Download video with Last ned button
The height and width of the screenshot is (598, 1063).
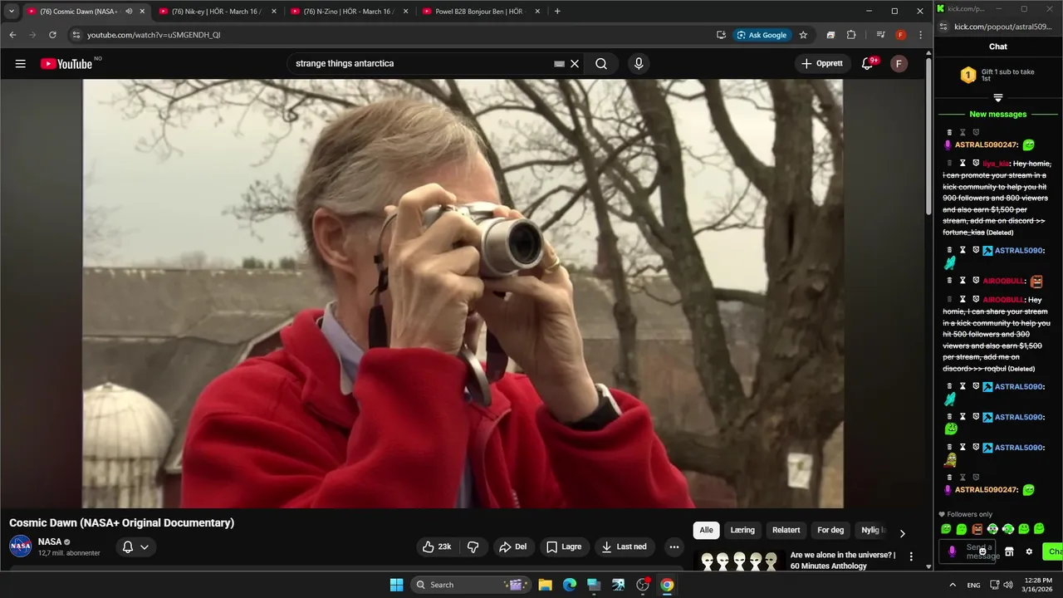click(625, 547)
